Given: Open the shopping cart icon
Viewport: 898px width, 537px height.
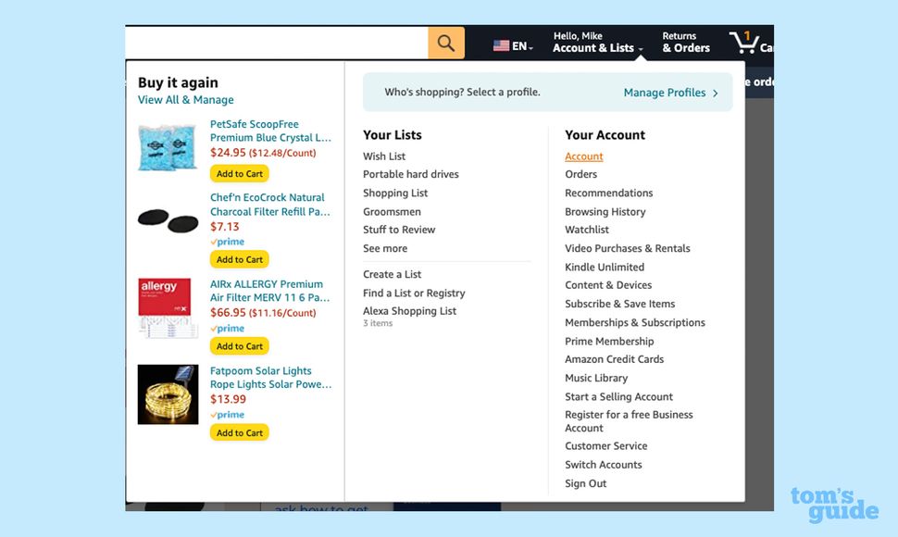Looking at the screenshot, I should (x=746, y=41).
